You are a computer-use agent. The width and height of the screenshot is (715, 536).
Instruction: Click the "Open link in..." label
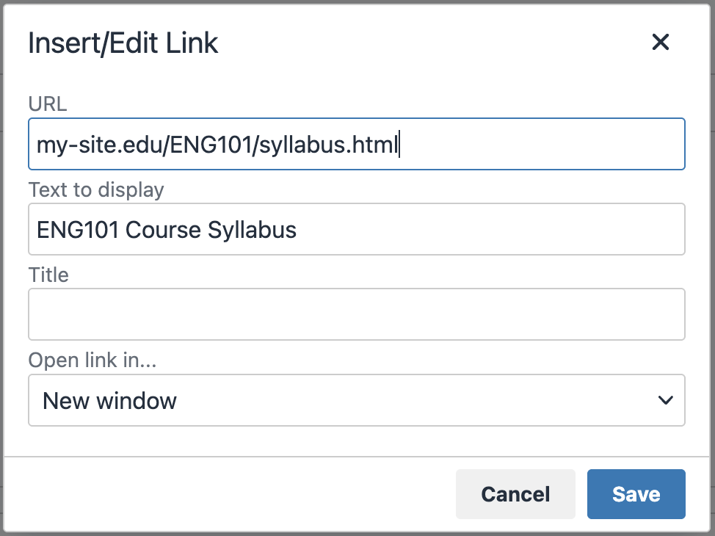pyautogui.click(x=92, y=360)
